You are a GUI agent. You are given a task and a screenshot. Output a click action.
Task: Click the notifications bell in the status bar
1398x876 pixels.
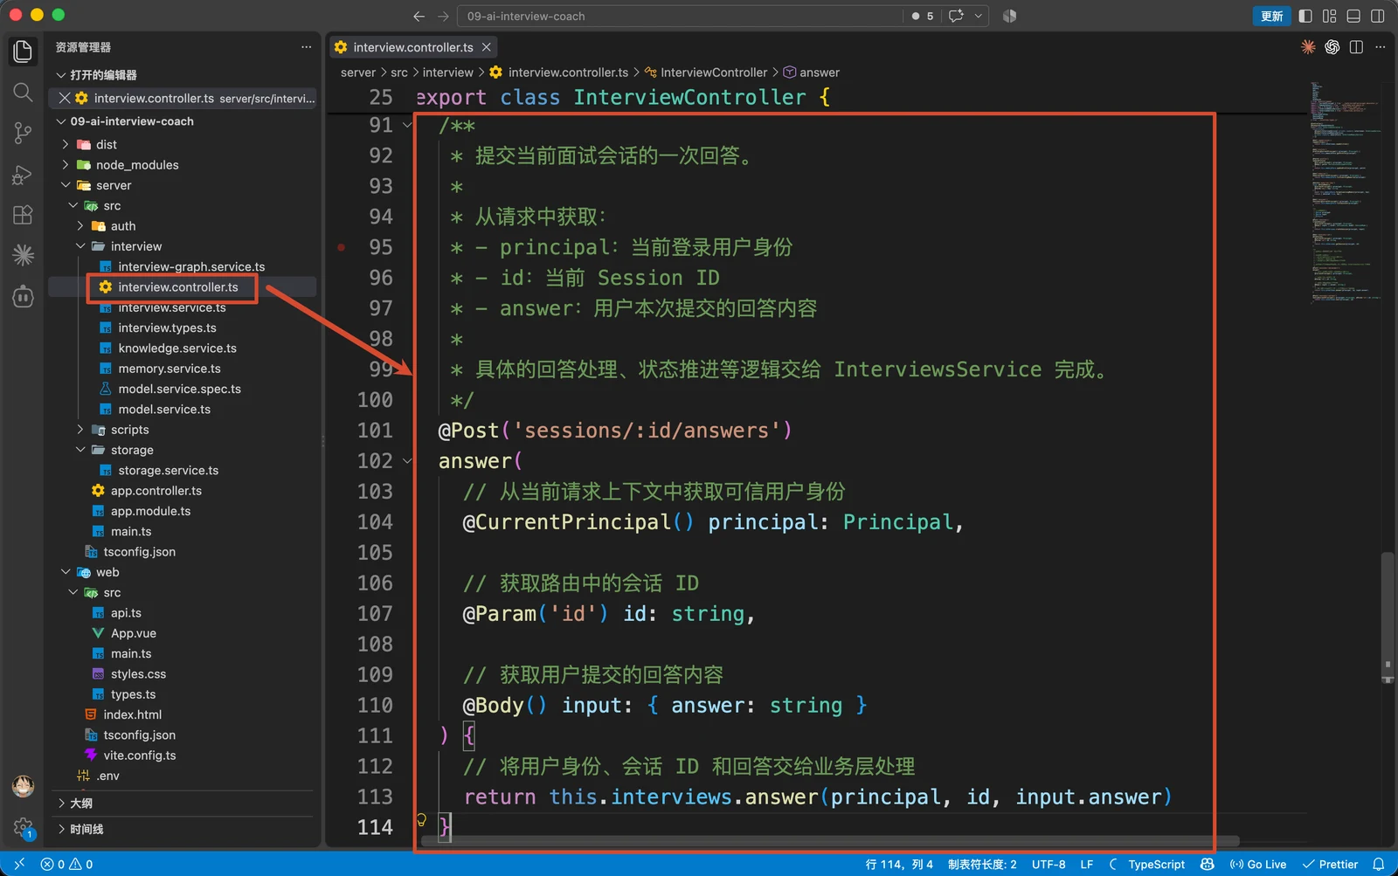pyautogui.click(x=1379, y=864)
